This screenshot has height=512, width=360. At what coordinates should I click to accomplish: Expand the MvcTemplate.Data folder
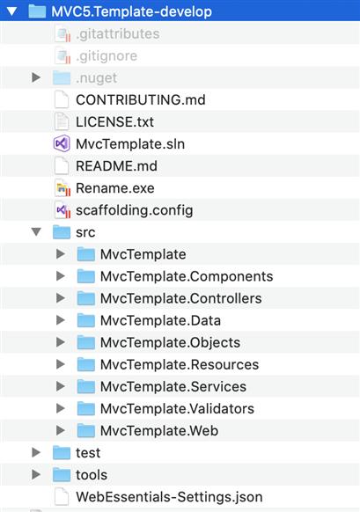[x=61, y=320]
